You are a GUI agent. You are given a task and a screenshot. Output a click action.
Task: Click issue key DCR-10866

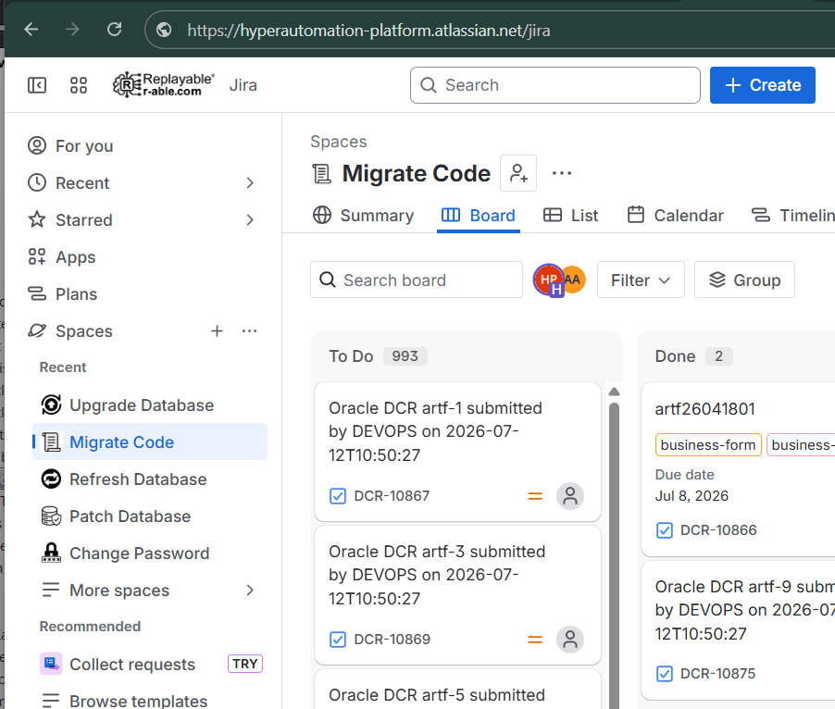[x=718, y=530]
